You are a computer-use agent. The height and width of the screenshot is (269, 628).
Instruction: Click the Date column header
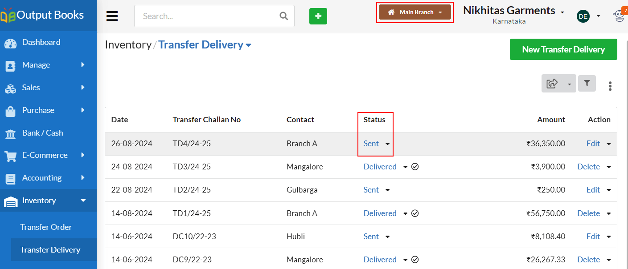pyautogui.click(x=119, y=120)
